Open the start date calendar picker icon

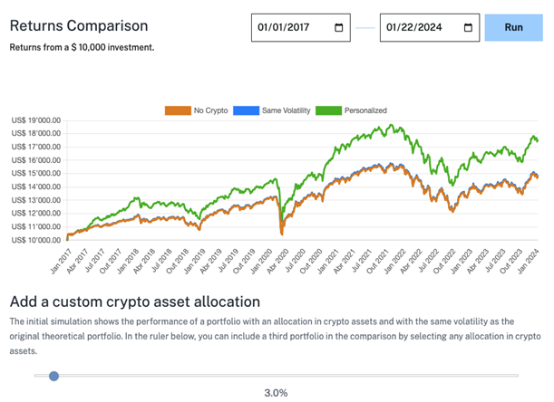coord(339,28)
